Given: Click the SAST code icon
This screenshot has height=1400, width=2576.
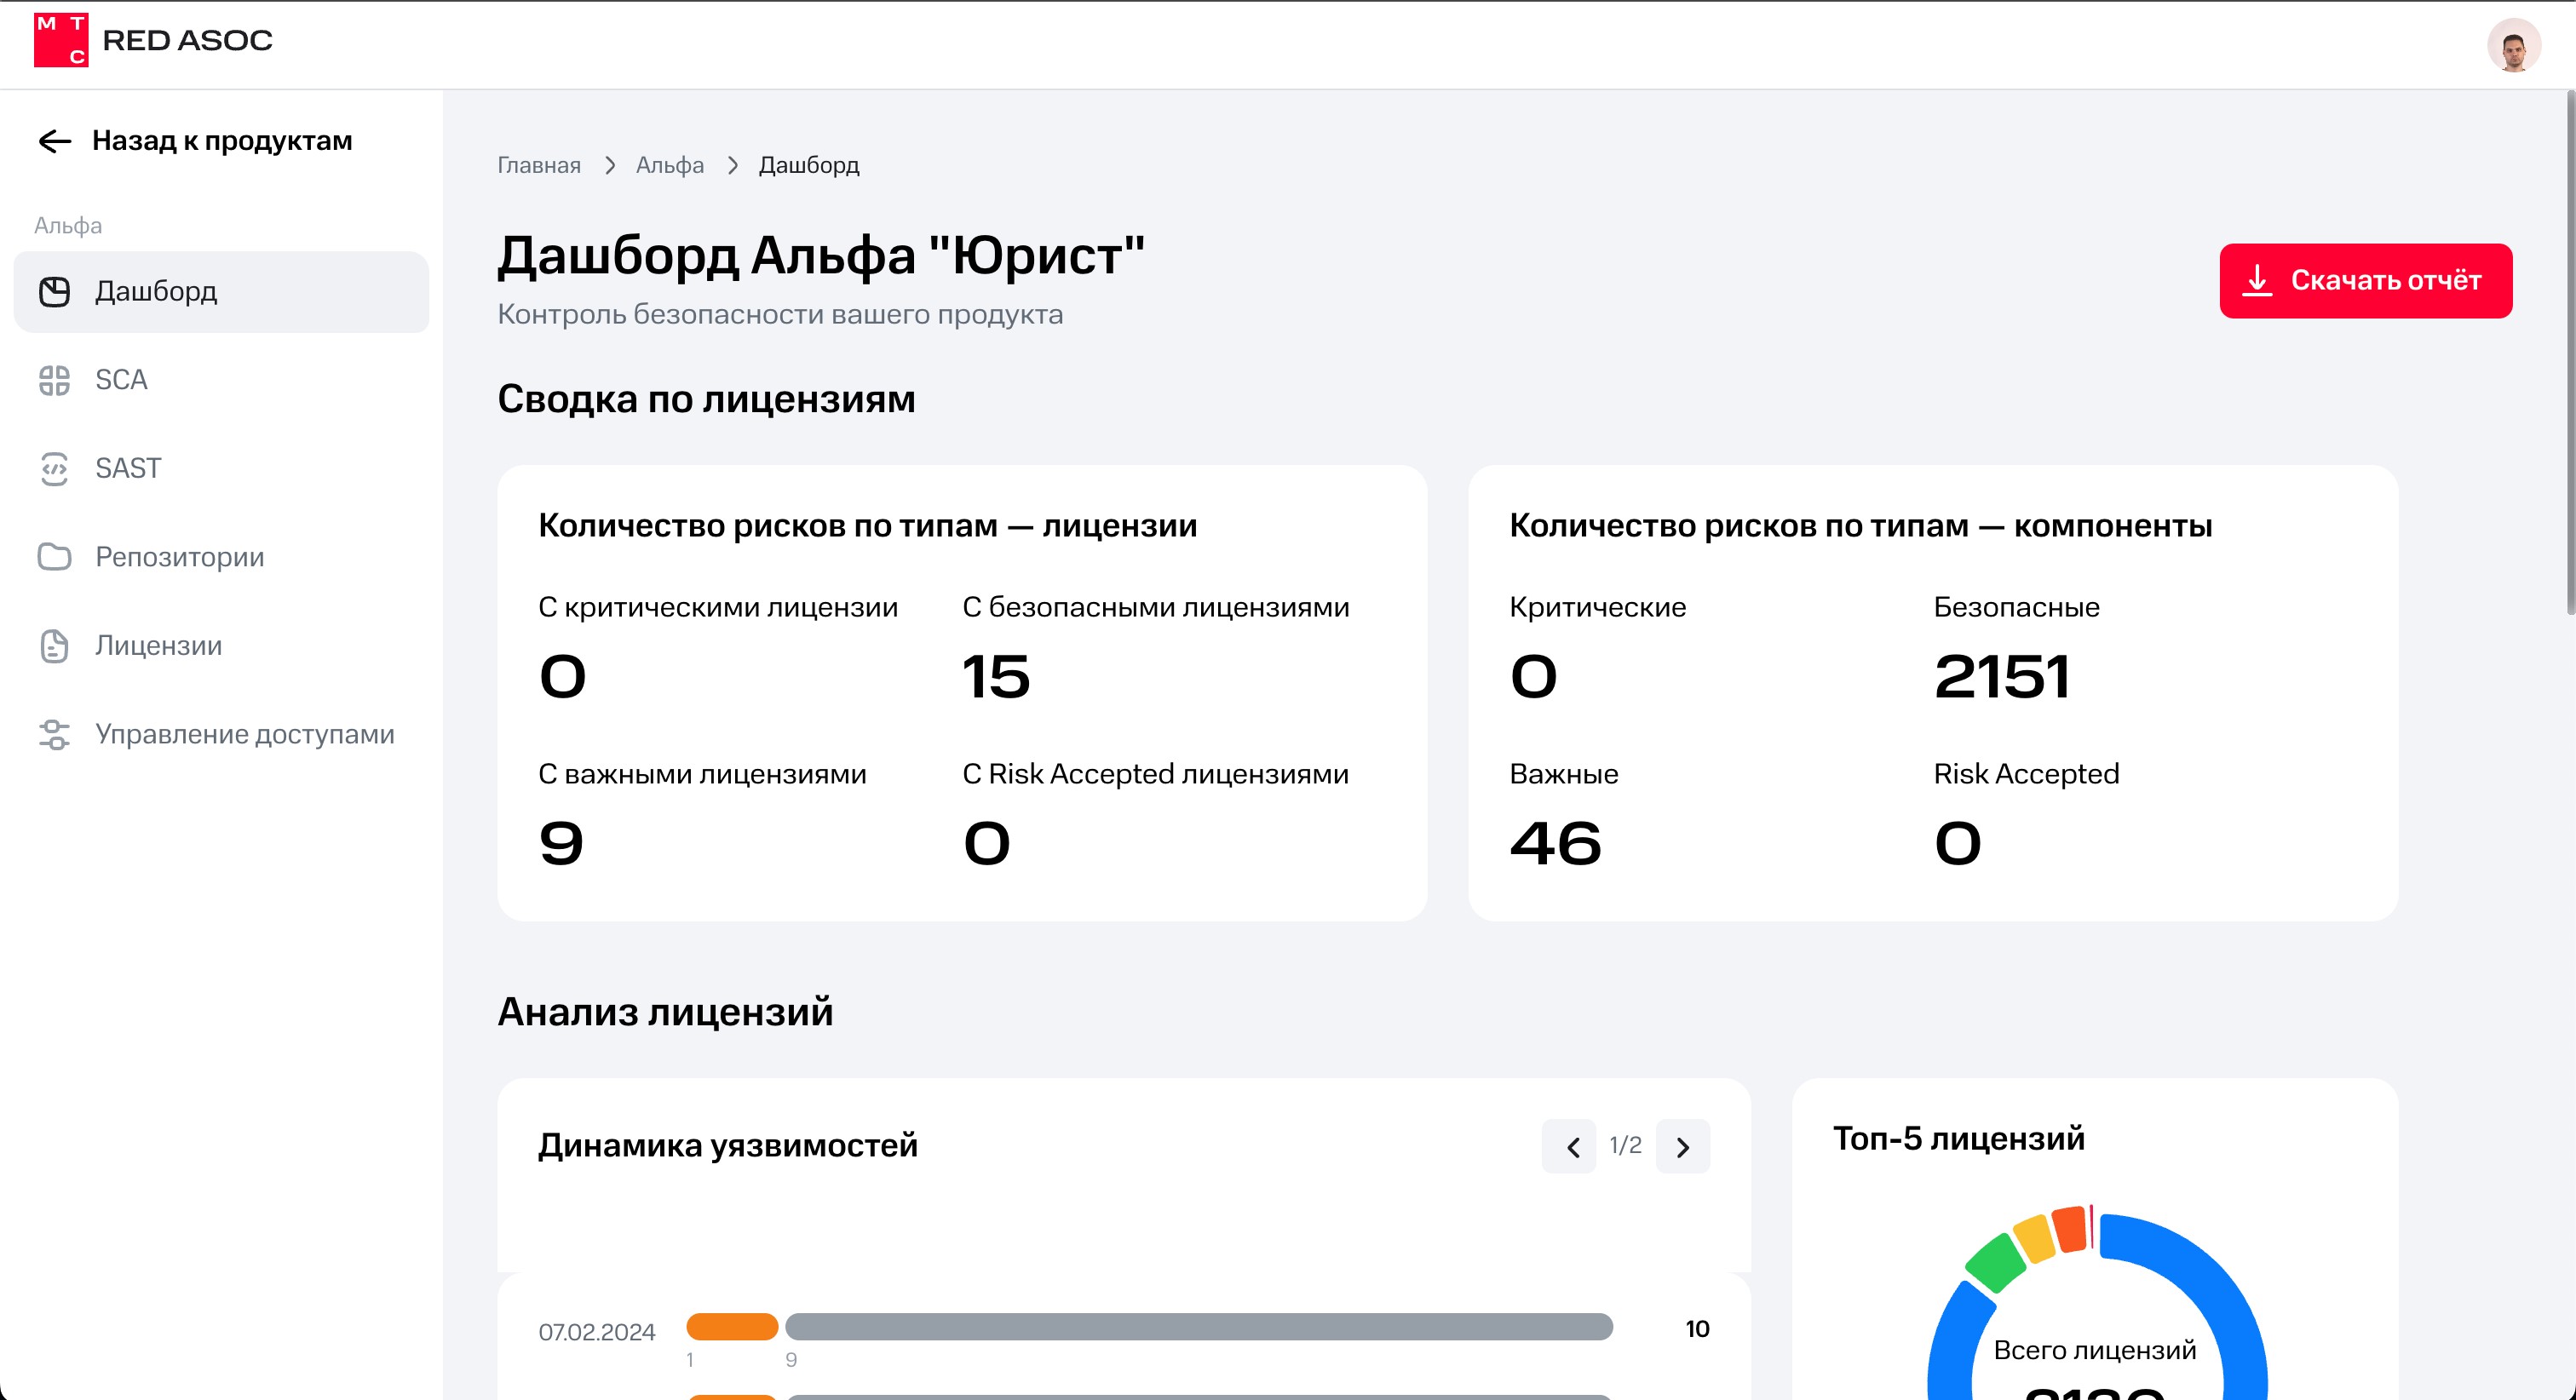Looking at the screenshot, I should (x=55, y=468).
